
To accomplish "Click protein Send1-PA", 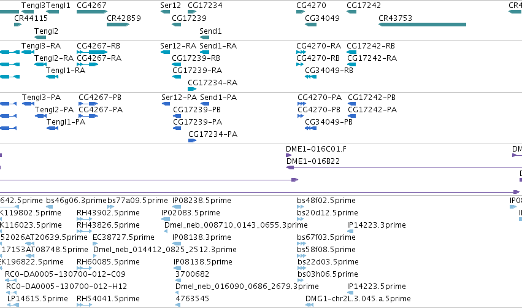I will 218,97.
